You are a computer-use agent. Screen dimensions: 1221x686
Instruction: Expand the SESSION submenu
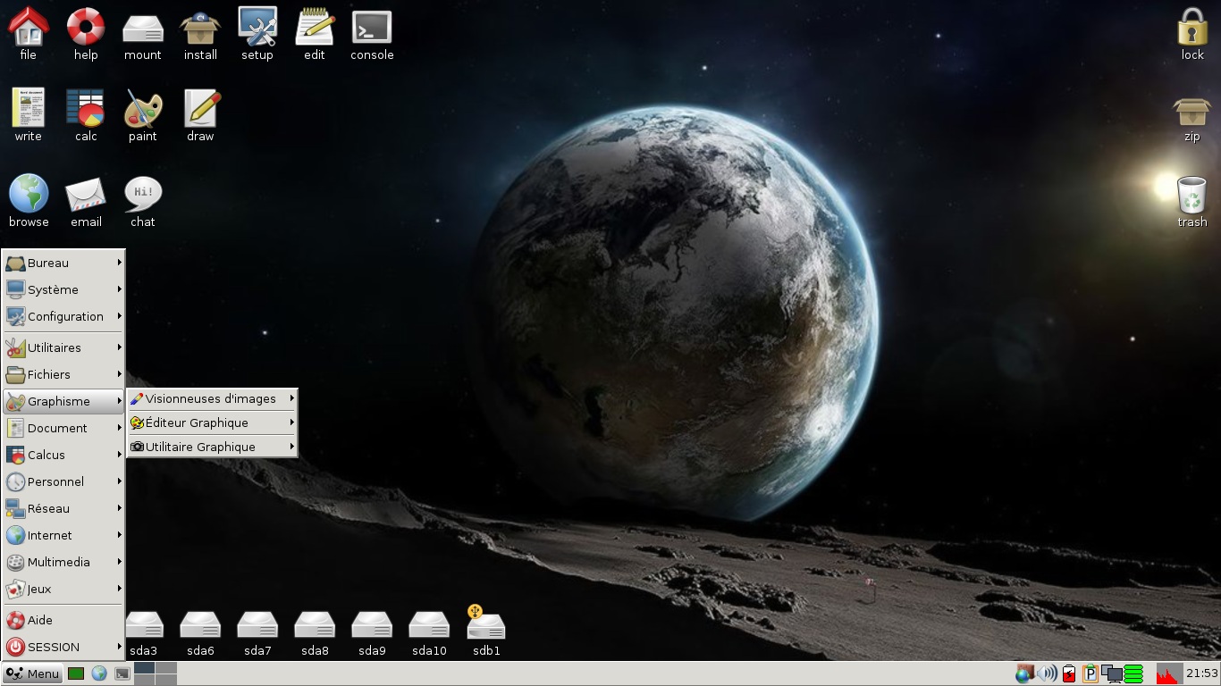click(63, 647)
